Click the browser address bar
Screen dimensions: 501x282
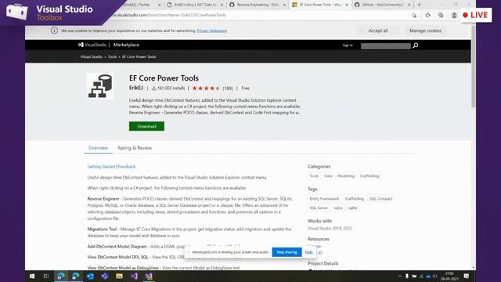256,15
